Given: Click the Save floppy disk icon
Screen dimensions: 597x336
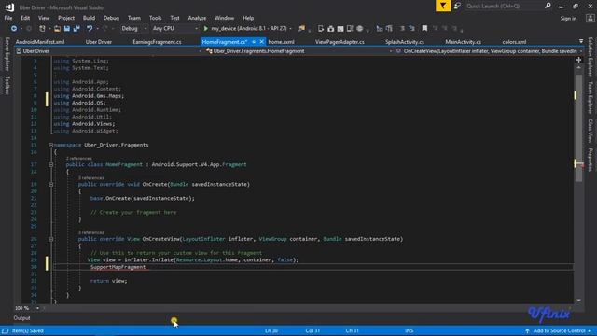Looking at the screenshot, I should (x=67, y=29).
